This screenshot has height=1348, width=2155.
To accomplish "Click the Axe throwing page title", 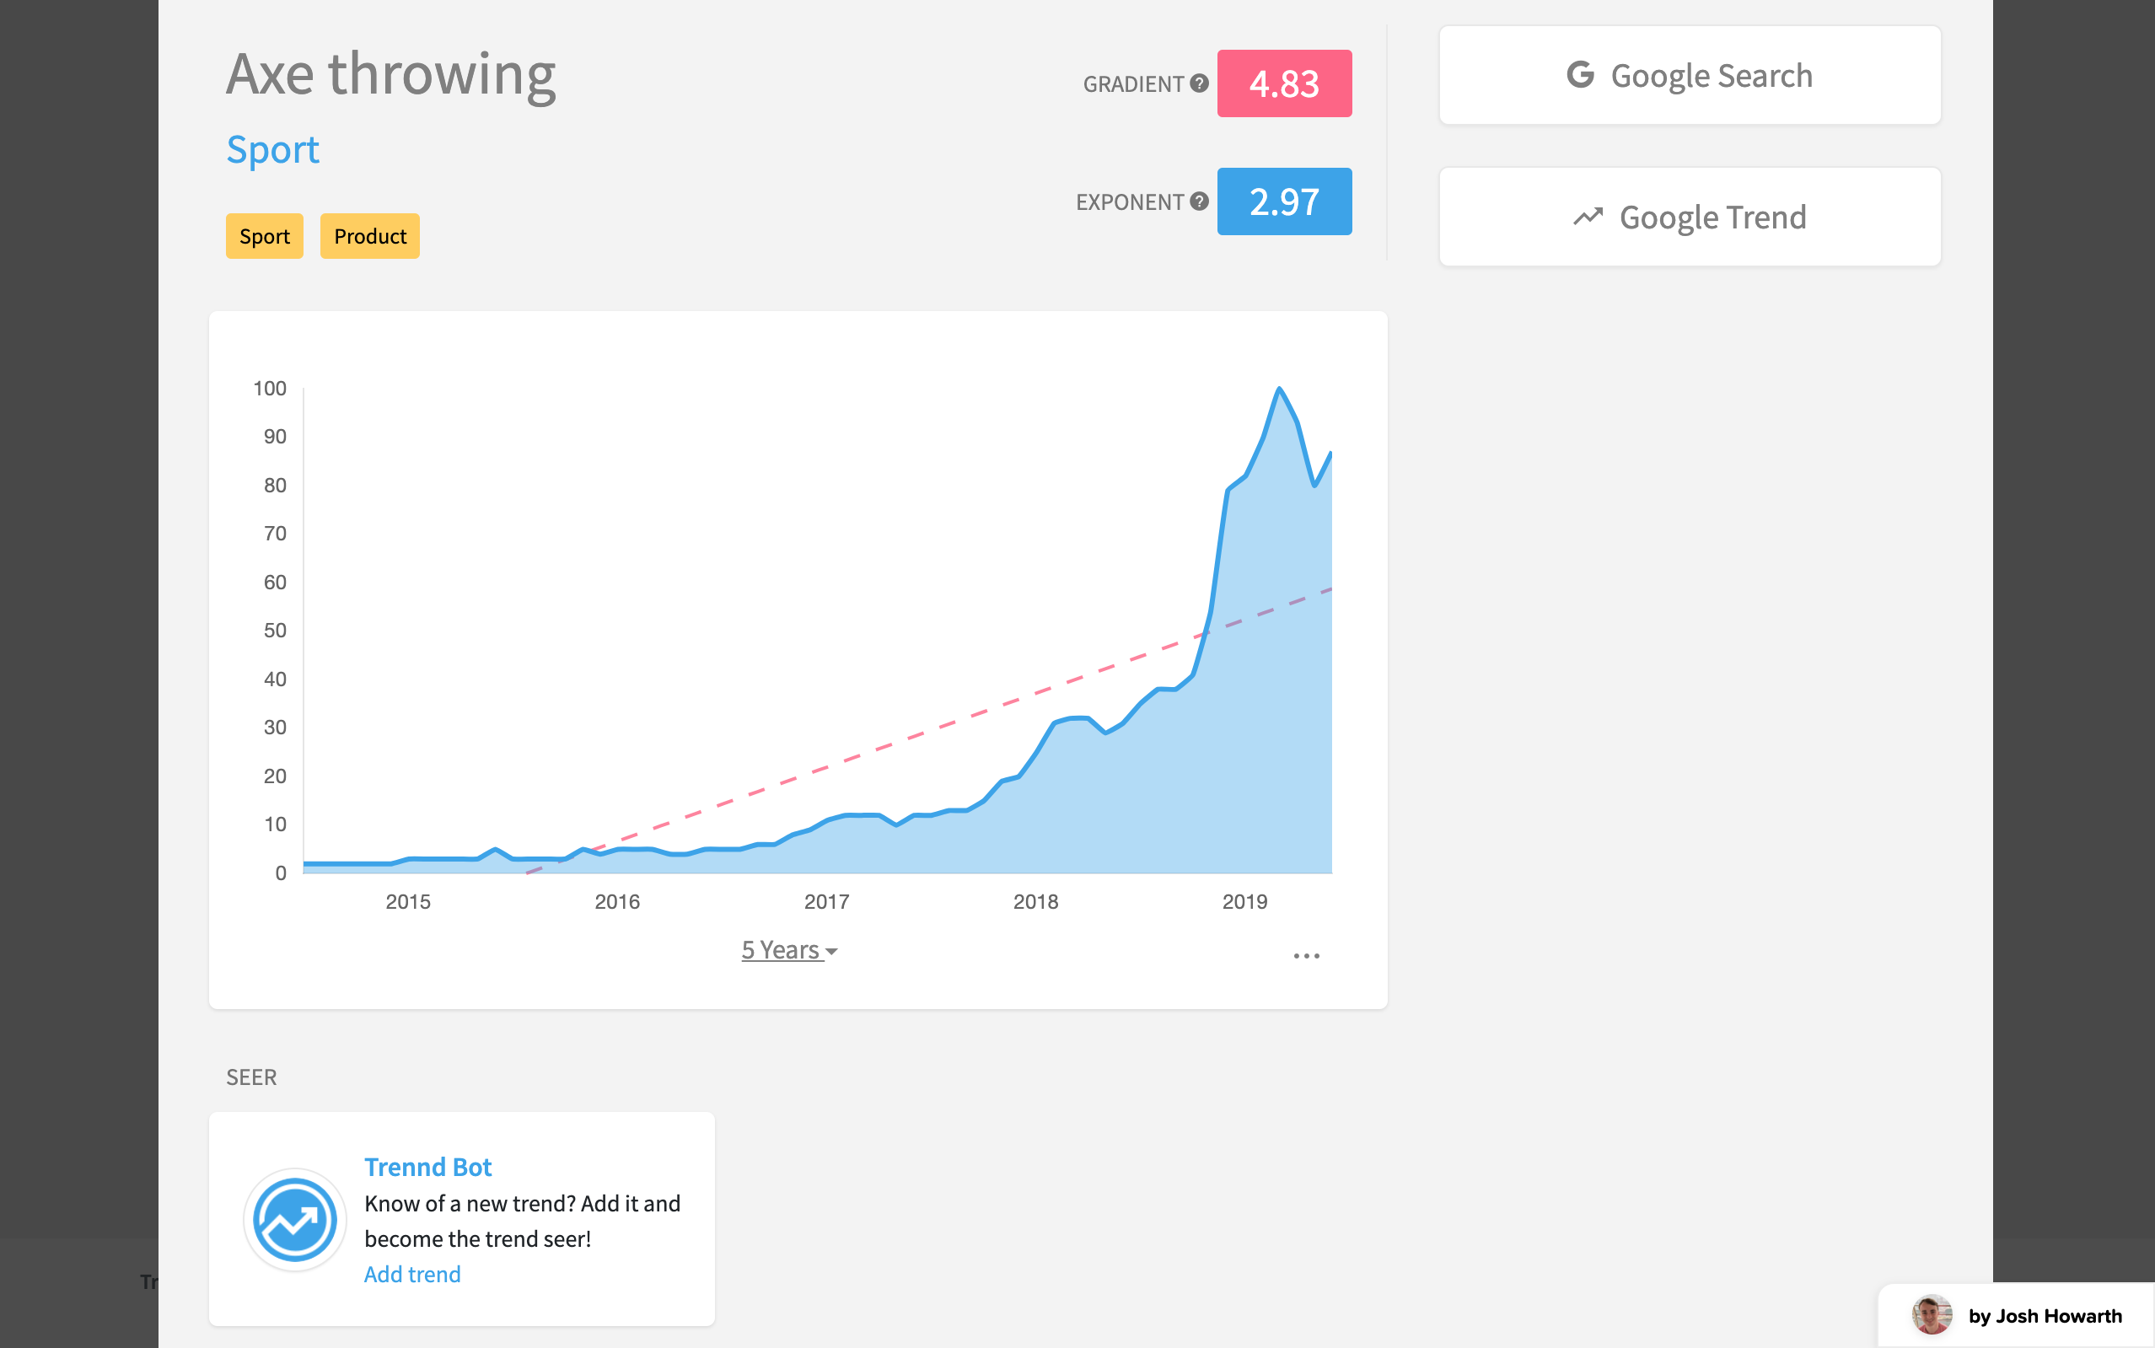I will 390,75.
